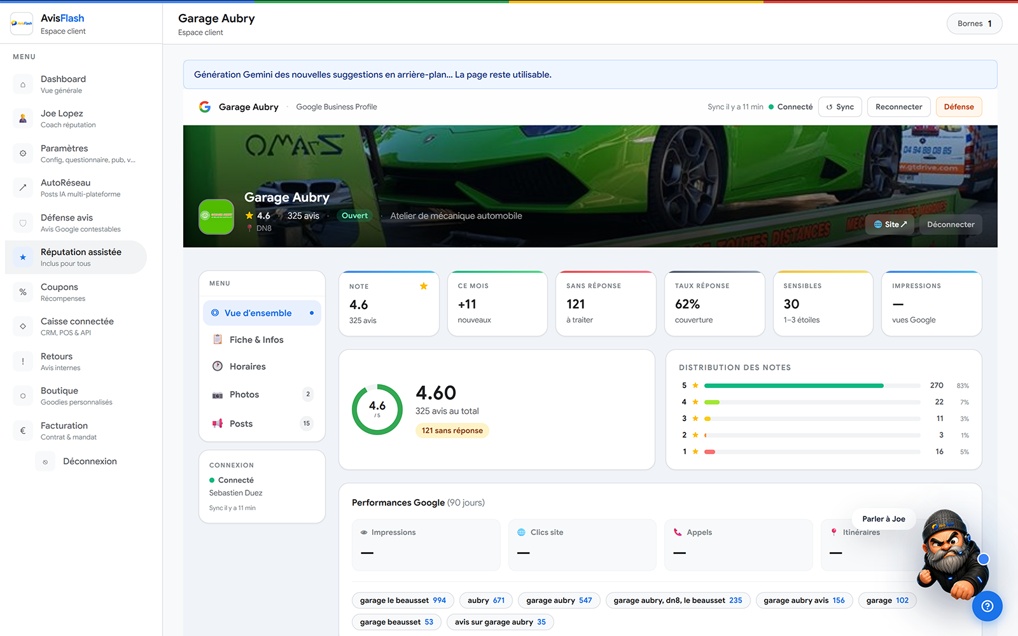
Task: Open Dashboard in the sidebar menu
Action: click(x=76, y=84)
